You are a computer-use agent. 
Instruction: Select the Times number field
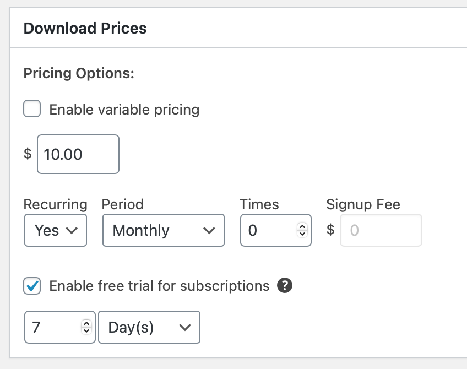[x=276, y=230]
